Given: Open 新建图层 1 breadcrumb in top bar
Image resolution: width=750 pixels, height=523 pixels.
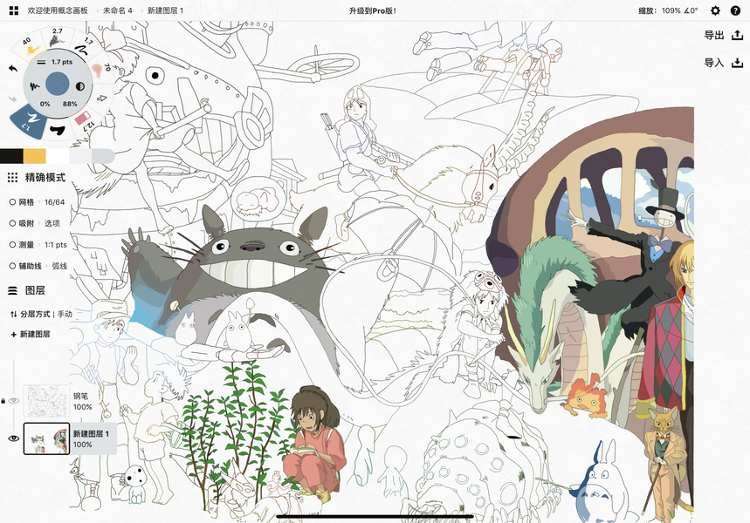Looking at the screenshot, I should click(165, 10).
